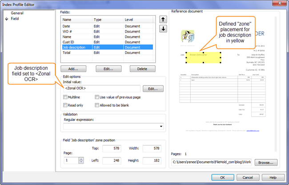
Task: Click the Top zone position field
Action: point(112,149)
